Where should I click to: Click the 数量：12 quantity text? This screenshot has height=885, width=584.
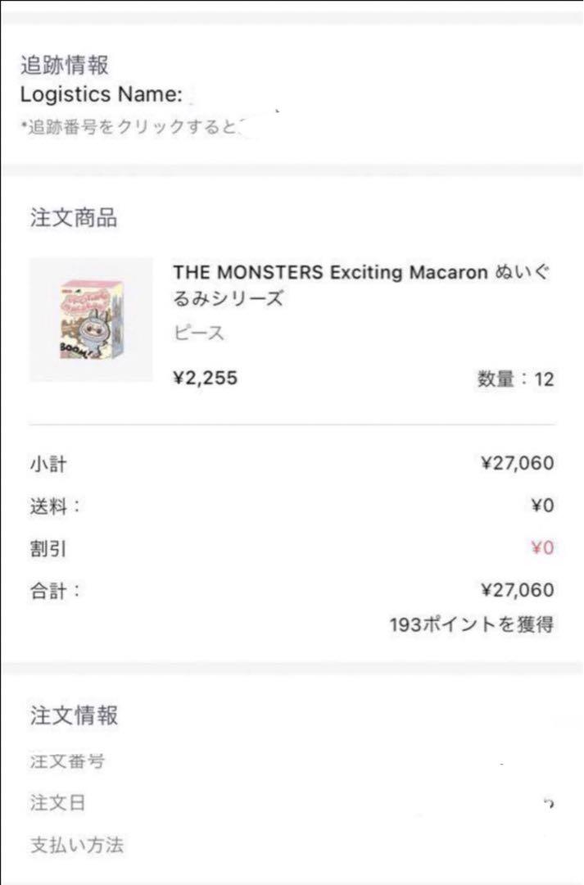(515, 379)
